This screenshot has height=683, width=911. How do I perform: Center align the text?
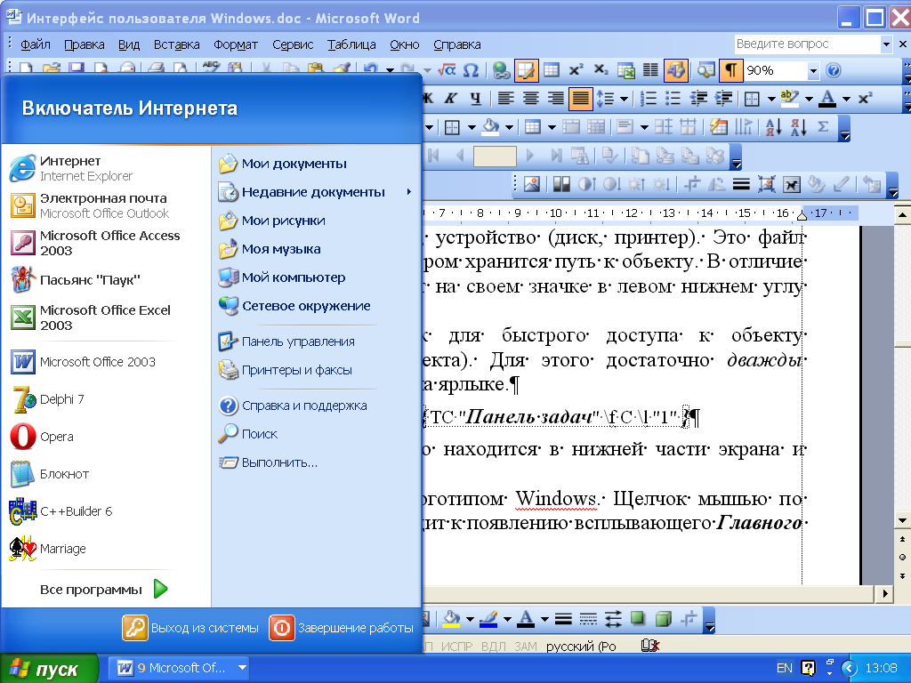(530, 99)
